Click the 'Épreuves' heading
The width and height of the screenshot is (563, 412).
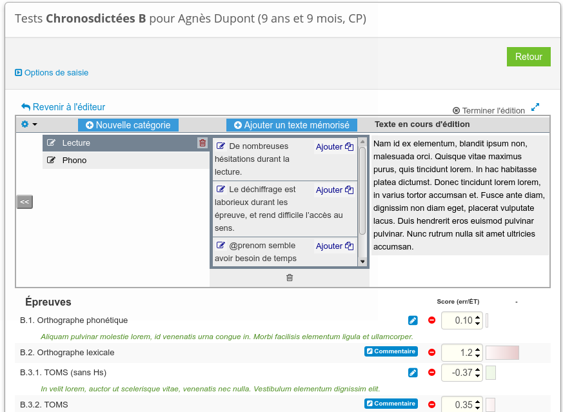[48, 302]
